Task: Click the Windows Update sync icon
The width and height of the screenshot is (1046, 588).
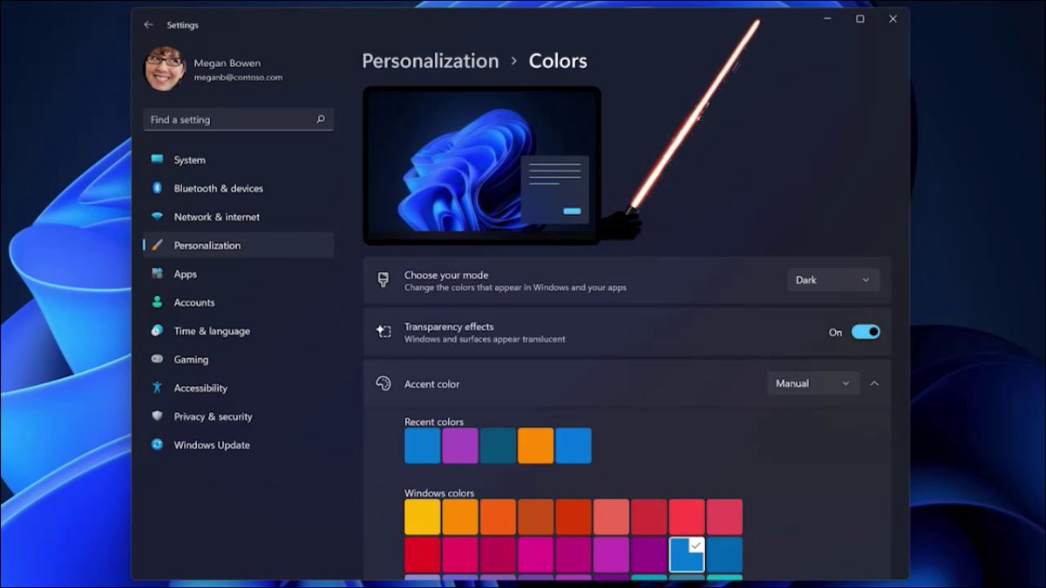Action: tap(157, 444)
